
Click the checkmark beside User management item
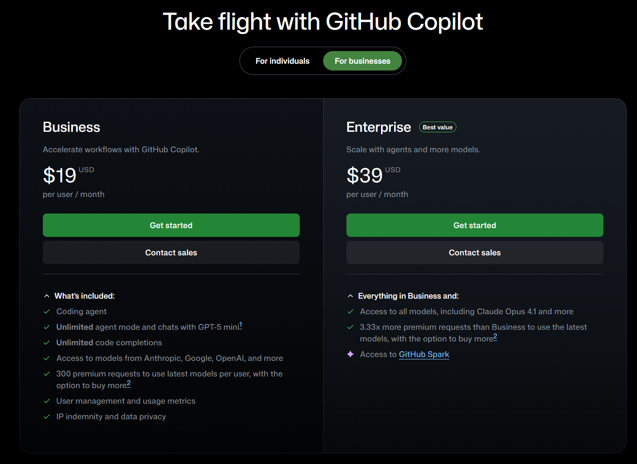47,401
